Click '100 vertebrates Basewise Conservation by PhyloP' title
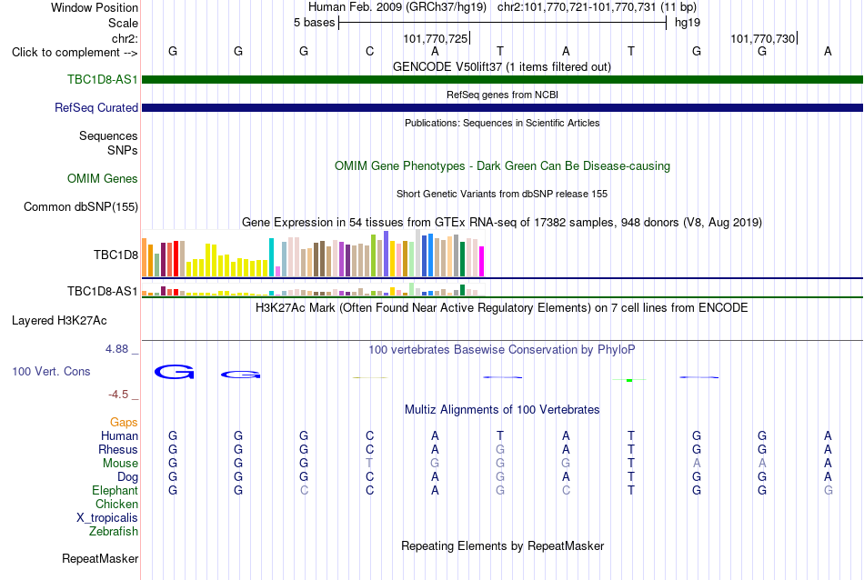864x580 pixels. pos(502,349)
